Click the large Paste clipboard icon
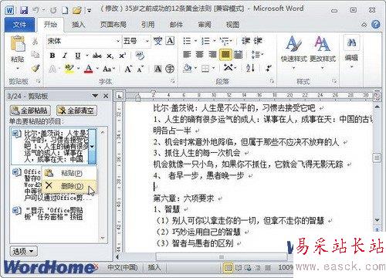The image size is (386, 278). click(17, 44)
